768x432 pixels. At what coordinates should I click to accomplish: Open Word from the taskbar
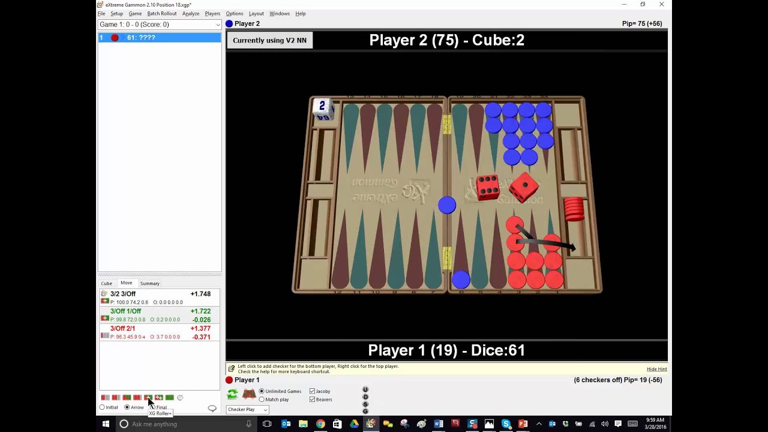(439, 424)
